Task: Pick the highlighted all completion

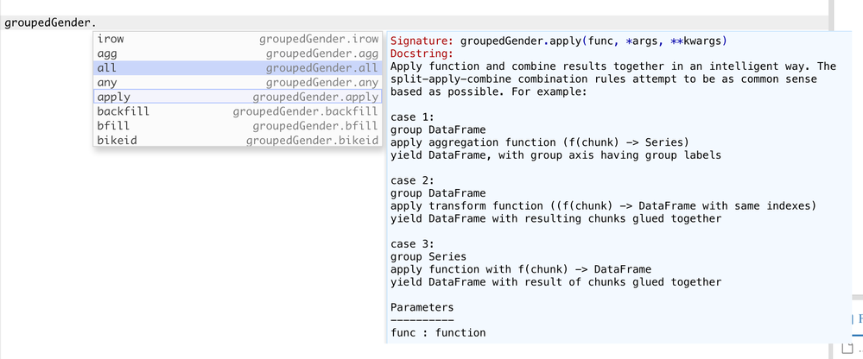Action: click(236, 68)
